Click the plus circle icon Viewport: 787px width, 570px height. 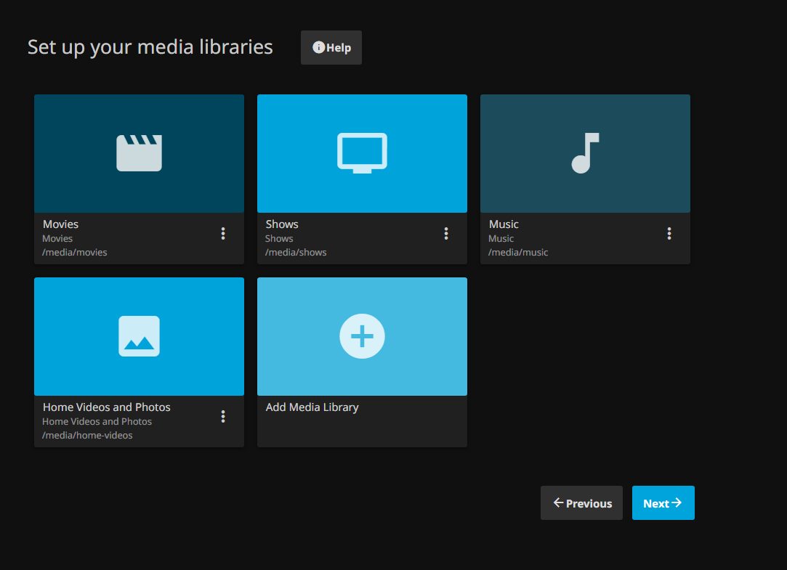362,336
